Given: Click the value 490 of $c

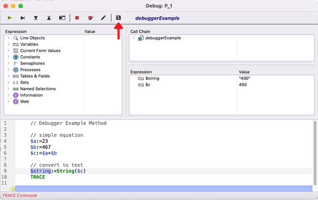Looking at the screenshot, I should click(243, 85).
